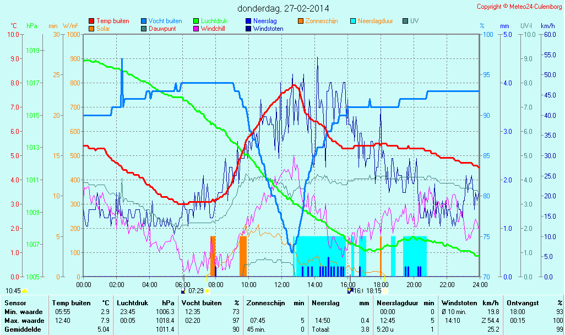This screenshot has height=335, width=565.
Task: Click the orange Solar legend swatch
Action: point(91,29)
